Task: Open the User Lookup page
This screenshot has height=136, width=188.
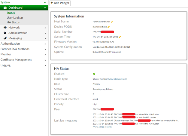Action: pyautogui.click(x=15, y=18)
